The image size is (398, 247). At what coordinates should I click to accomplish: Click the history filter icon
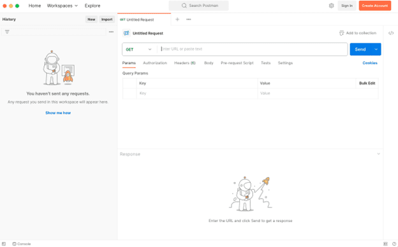click(x=7, y=32)
